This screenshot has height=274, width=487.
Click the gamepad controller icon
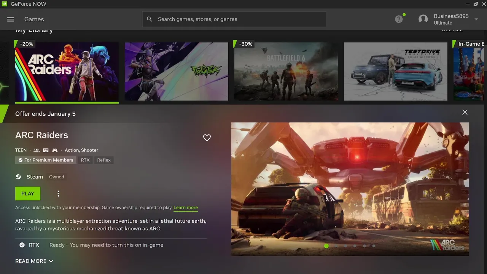[55, 150]
